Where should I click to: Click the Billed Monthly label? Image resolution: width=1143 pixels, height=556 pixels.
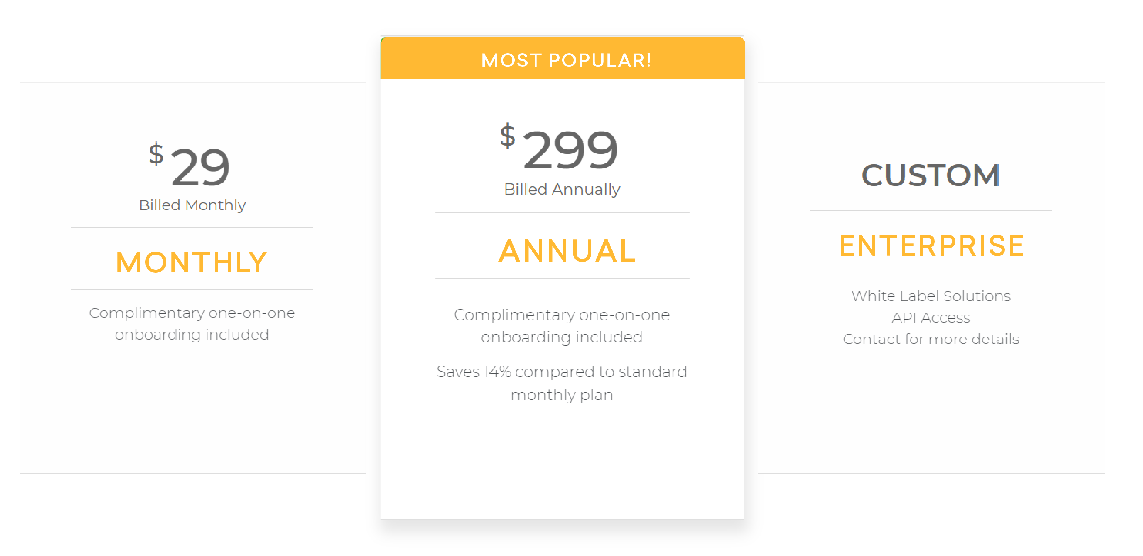click(192, 205)
